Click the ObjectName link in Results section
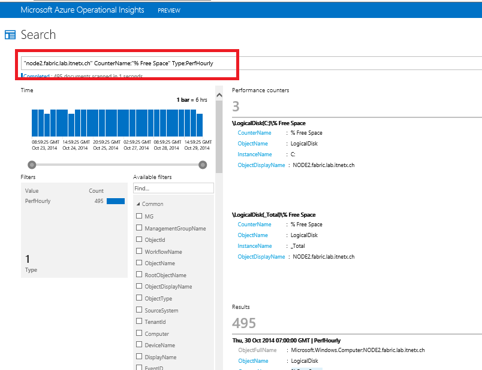This screenshot has width=482, height=370. tap(253, 361)
